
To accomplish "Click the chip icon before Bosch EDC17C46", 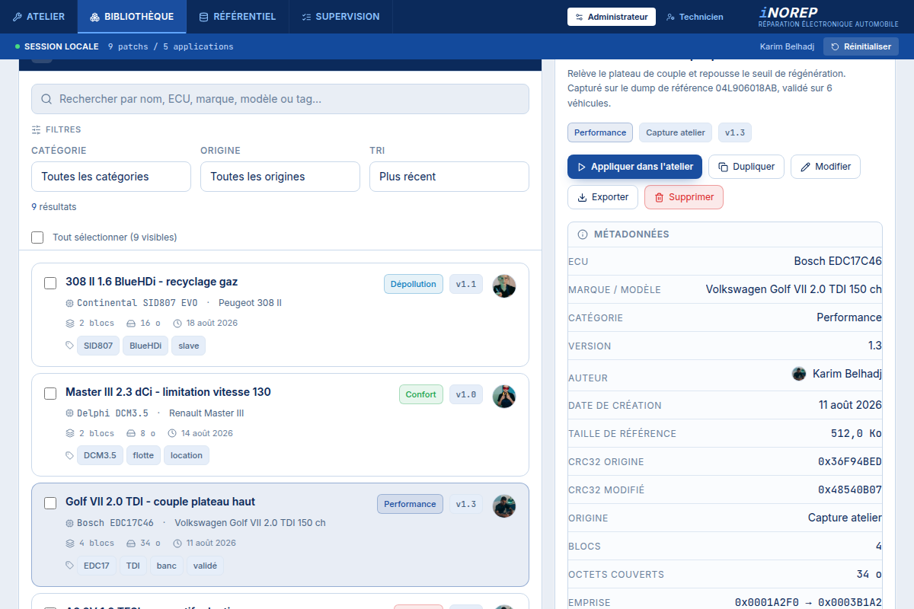I will tap(70, 523).
